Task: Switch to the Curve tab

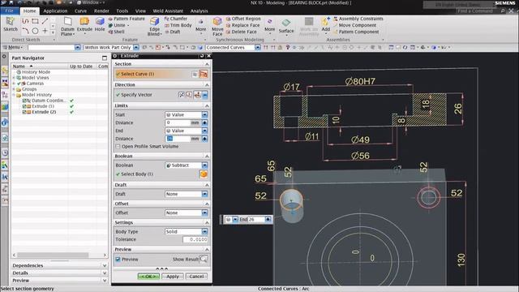Action: [x=80, y=11]
